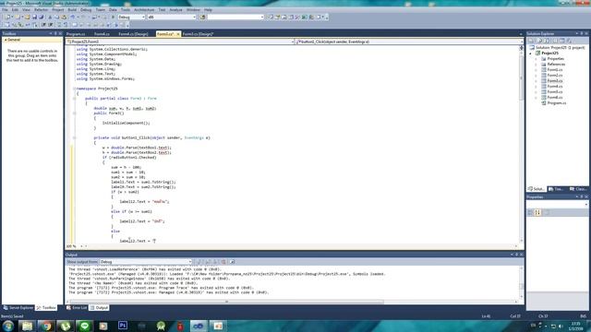Select Form1.cs in Solution Explorer
The image size is (591, 332).
click(x=554, y=70)
